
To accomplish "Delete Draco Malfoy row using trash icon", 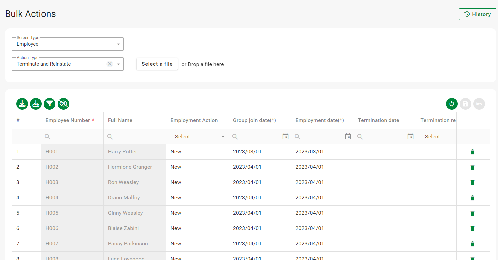I will point(472,198).
